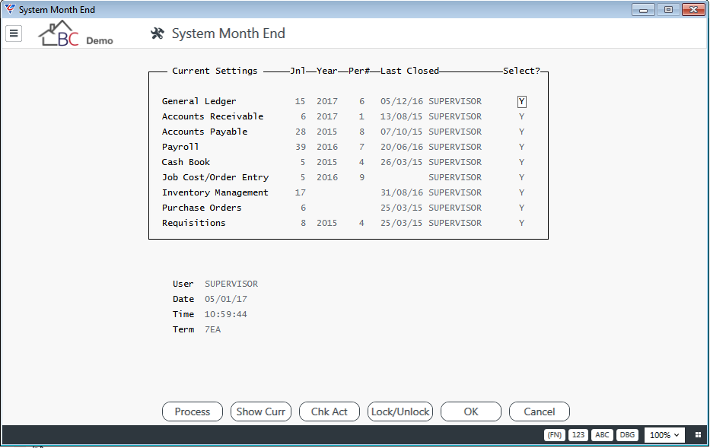Select the General Ledger Y select field
710x448 pixels.
tap(521, 101)
